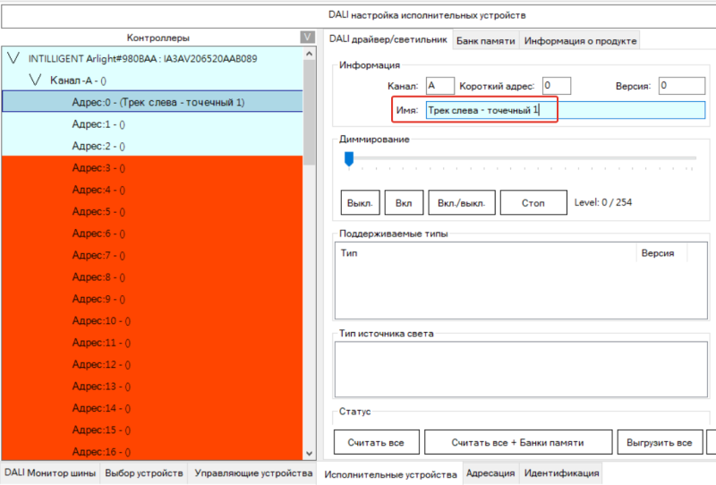
Task: Select the Адрес:13 tree row
Action: click(x=152, y=387)
